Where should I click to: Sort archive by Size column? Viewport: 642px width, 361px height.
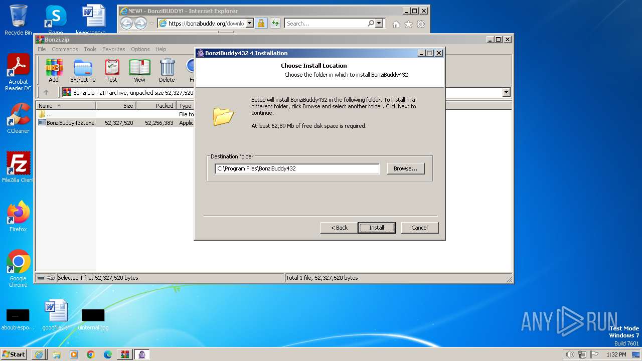116,106
